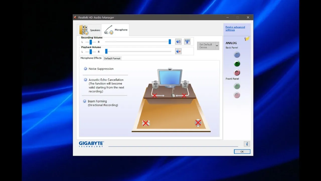Image resolution: width=321 pixels, height=181 pixels.
Task: Enable Noise Suppression
Action: [86, 69]
